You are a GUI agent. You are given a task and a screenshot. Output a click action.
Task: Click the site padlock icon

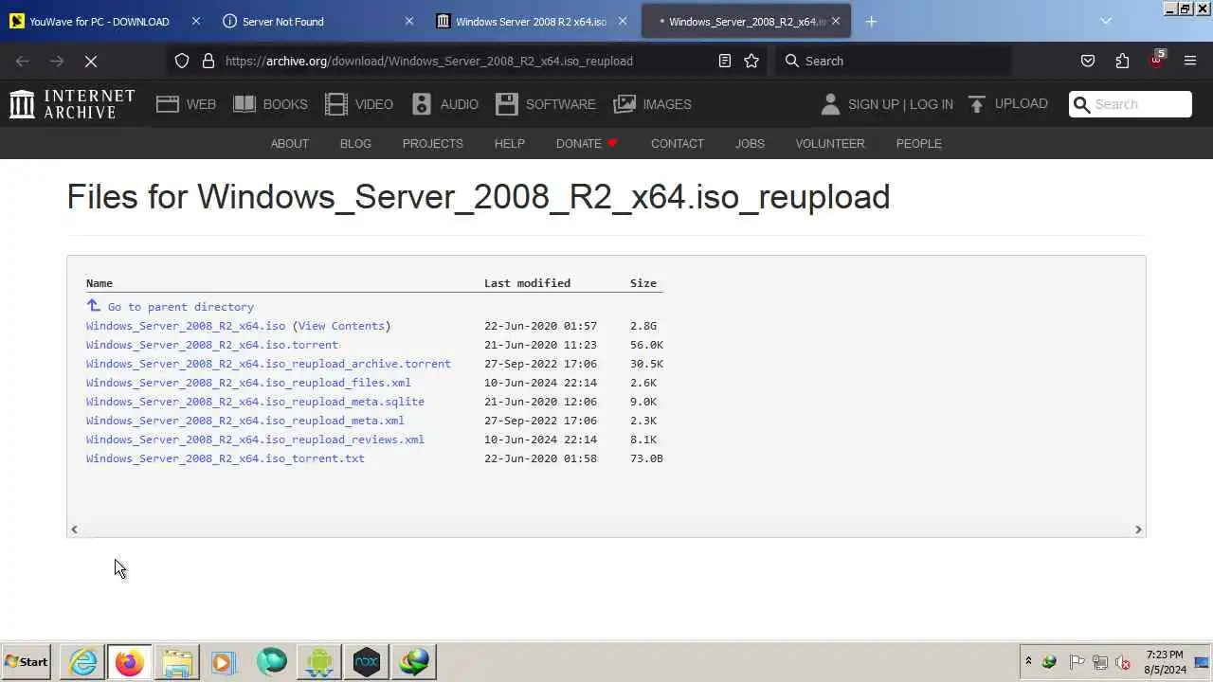(x=208, y=61)
